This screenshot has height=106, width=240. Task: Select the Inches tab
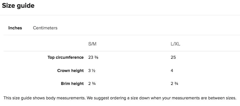(x=15, y=28)
